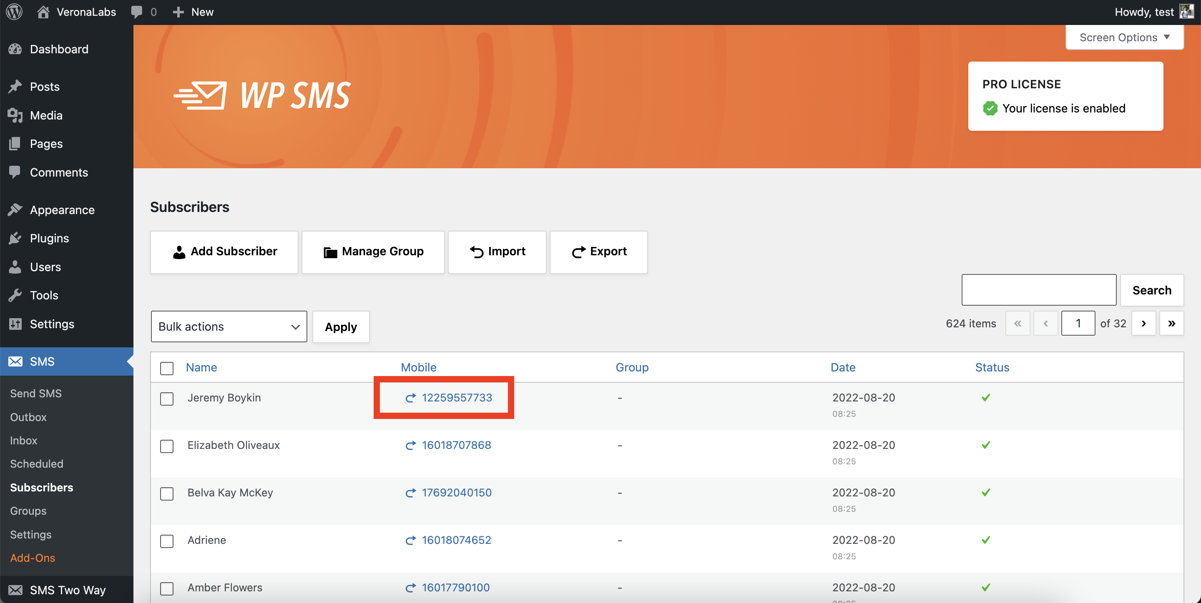
Task: Click send arrow icon beside 16018707868
Action: tap(410, 445)
